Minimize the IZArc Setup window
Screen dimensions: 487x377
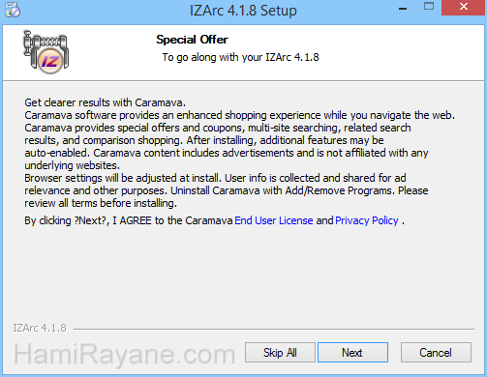click(403, 9)
